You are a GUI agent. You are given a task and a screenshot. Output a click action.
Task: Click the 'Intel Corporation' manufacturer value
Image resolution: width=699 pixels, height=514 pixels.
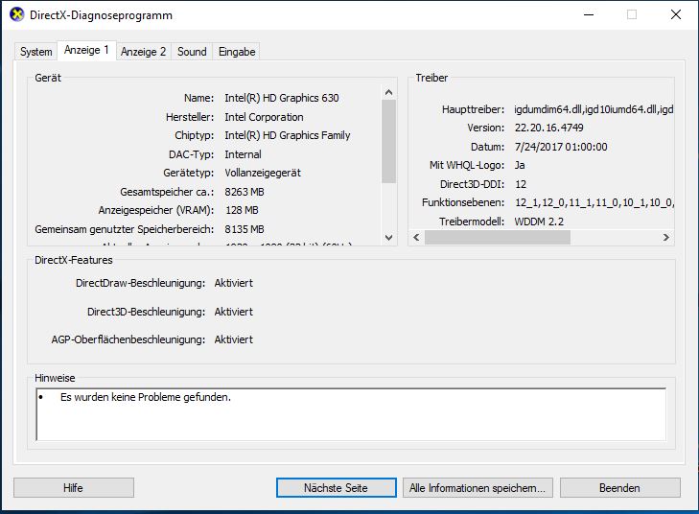pyautogui.click(x=264, y=117)
